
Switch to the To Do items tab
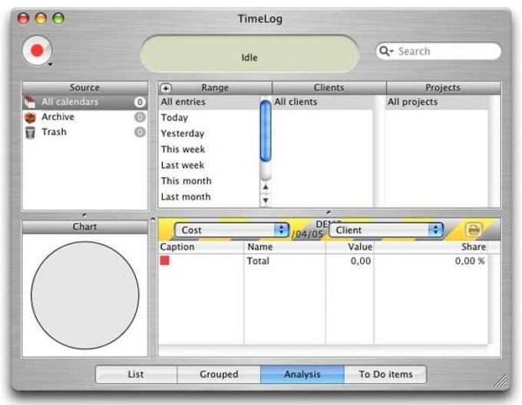[385, 374]
